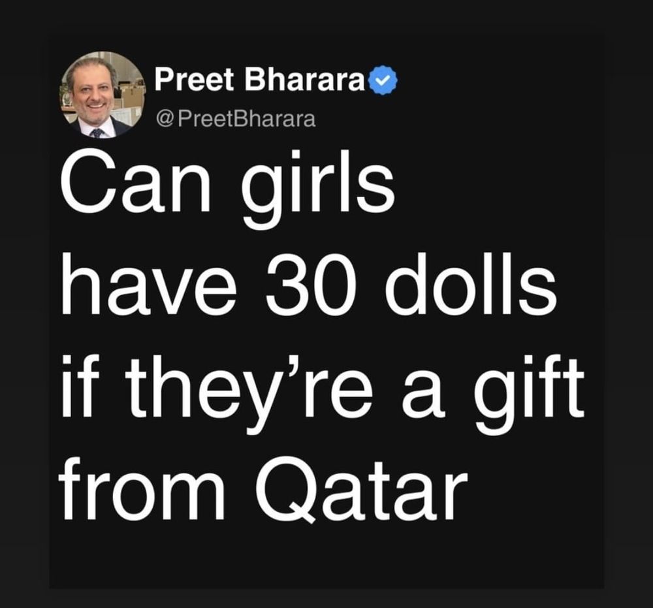Open the @PreetBharara handle link
This screenshot has height=608, width=653.
(236, 119)
